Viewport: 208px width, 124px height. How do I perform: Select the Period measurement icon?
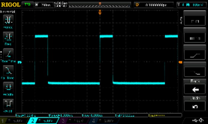click(x=8, y=21)
